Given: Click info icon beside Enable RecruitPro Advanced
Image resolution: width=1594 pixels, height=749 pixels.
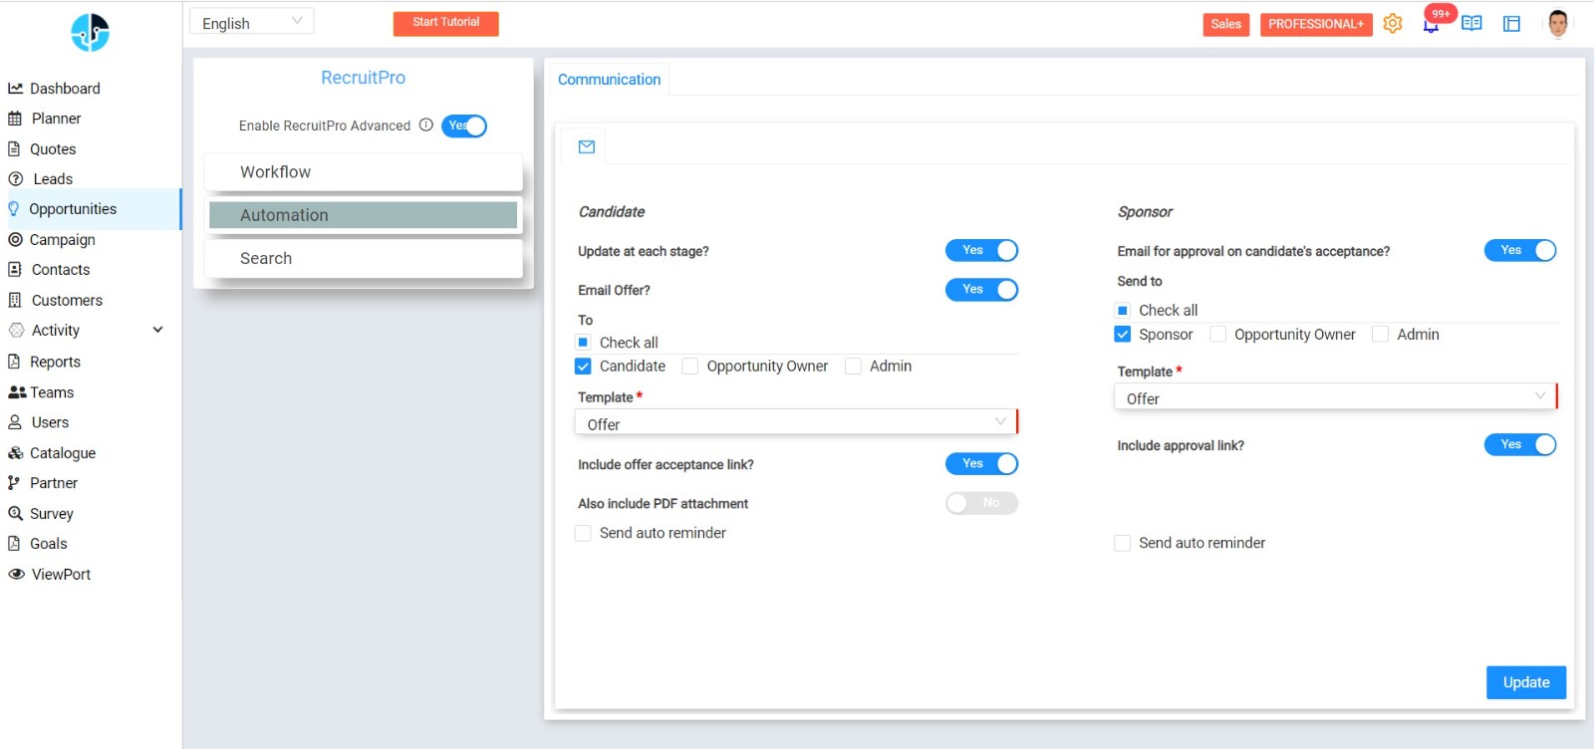Looking at the screenshot, I should click(426, 125).
